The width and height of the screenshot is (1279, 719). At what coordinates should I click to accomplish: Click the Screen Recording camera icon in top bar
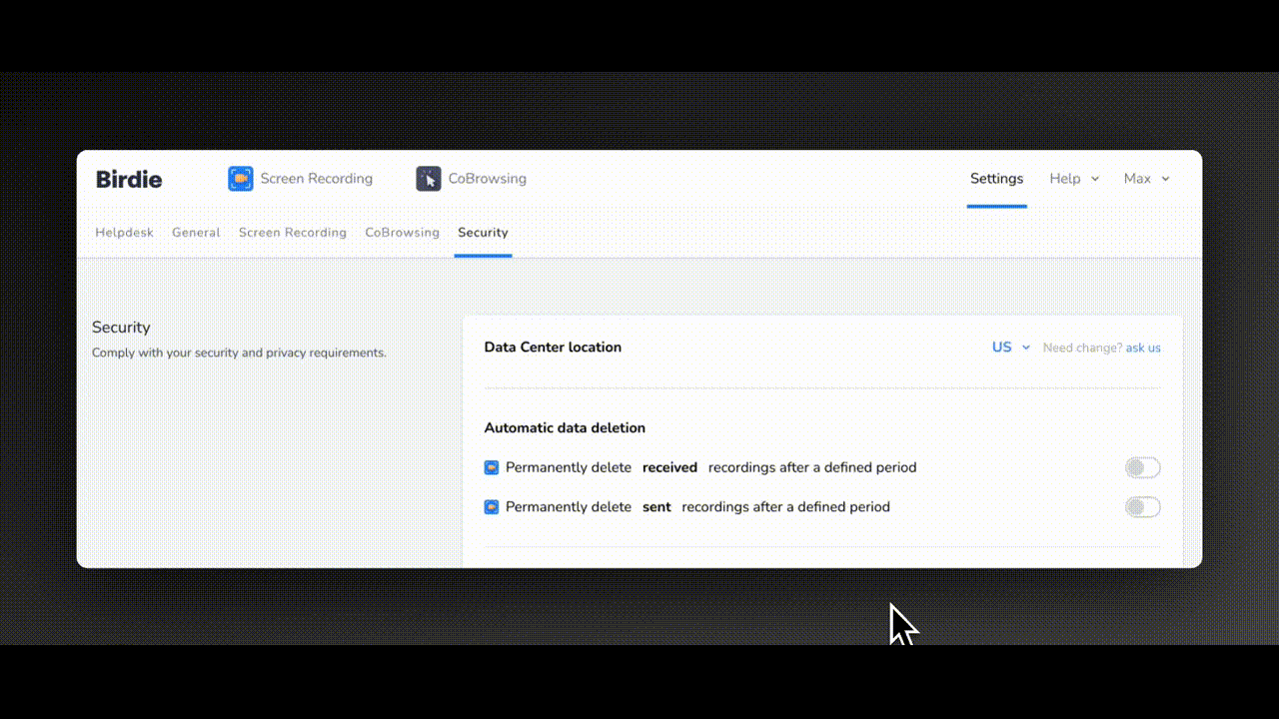pyautogui.click(x=241, y=179)
